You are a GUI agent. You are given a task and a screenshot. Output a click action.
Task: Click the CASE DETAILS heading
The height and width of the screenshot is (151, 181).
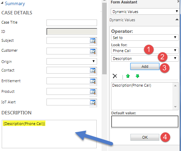pos(17,13)
